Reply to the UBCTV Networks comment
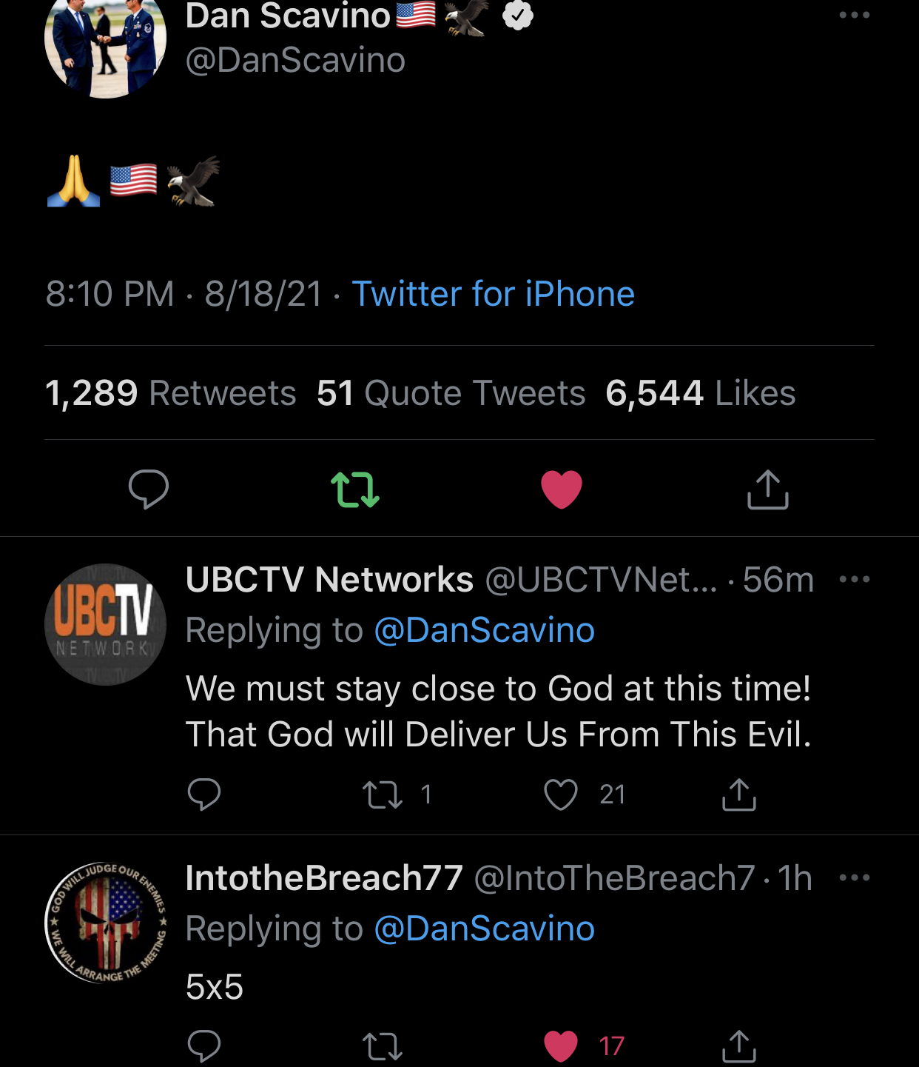This screenshot has width=919, height=1067. [204, 795]
